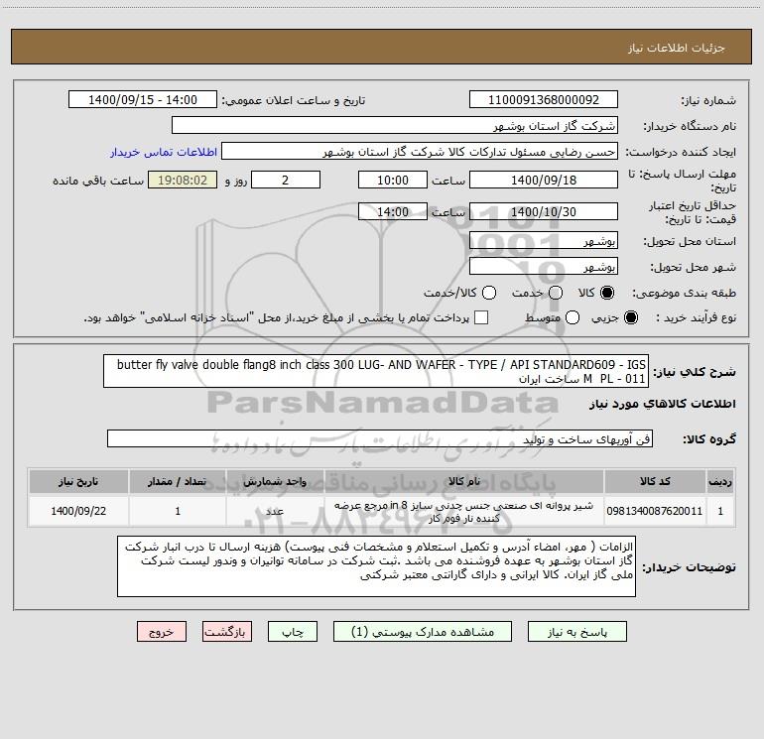The image size is (764, 739).
Task: Click the نام کالا column header
Action: [x=464, y=481]
